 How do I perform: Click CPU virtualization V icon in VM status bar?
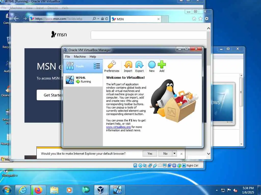[x=174, y=166]
